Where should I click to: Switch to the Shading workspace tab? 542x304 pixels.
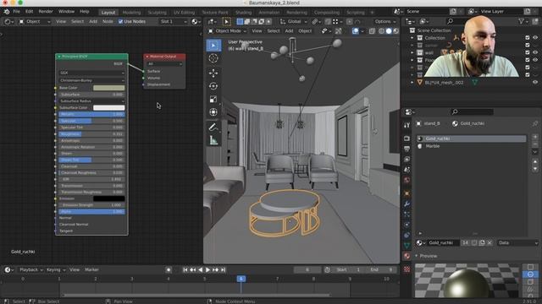(x=243, y=13)
